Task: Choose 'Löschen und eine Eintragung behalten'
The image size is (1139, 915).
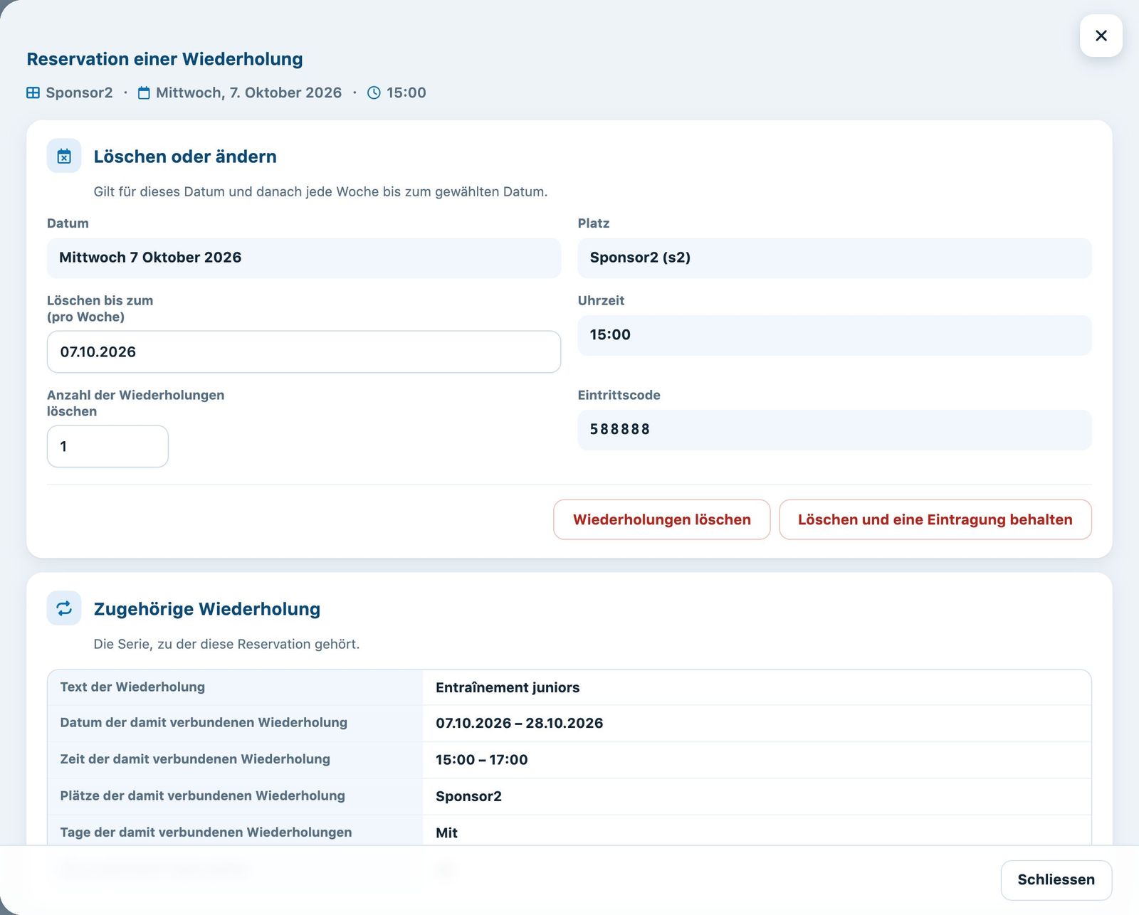Action: 935,519
